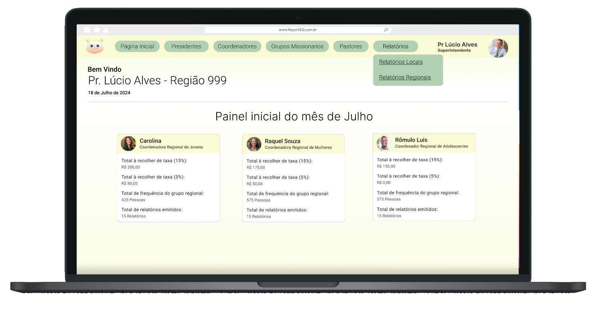Click the robot mascot logo icon
This screenshot has width=600, height=321.
click(95, 47)
